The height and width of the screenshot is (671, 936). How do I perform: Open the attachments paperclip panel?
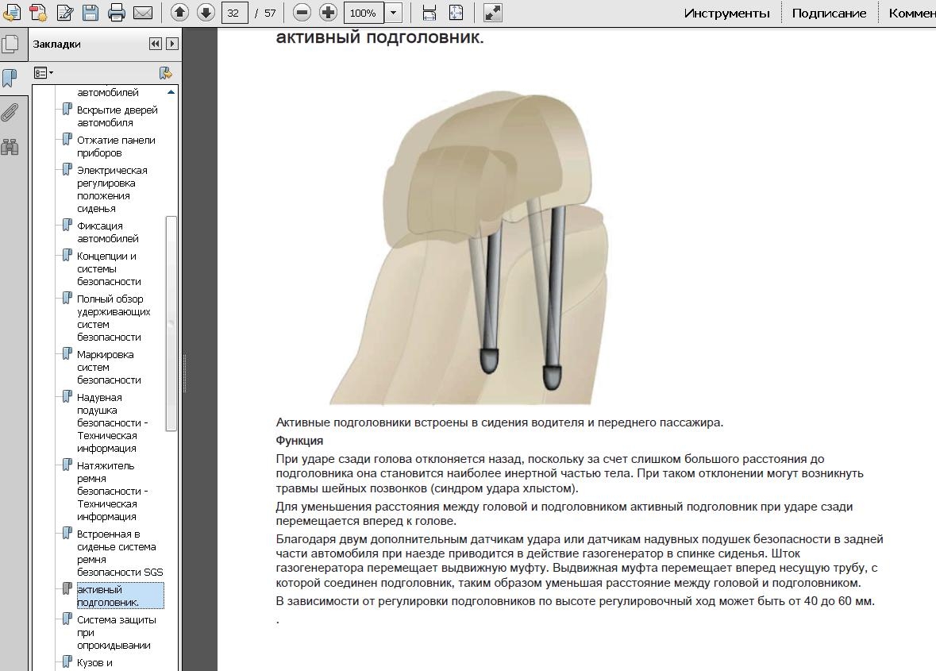(x=10, y=113)
